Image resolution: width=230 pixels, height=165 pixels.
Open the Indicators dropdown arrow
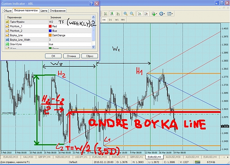pos(156,14)
